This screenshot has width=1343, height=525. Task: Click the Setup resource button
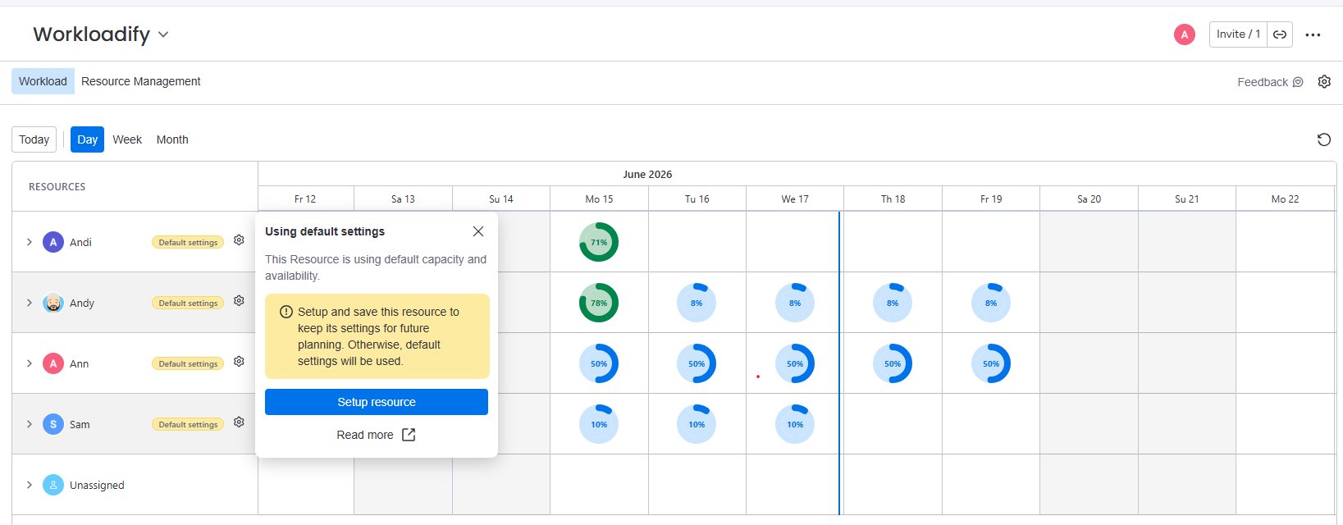(x=377, y=402)
